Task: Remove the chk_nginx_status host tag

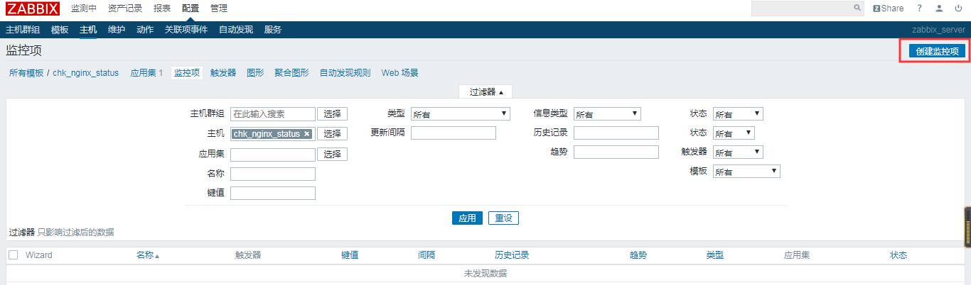Action: (307, 134)
